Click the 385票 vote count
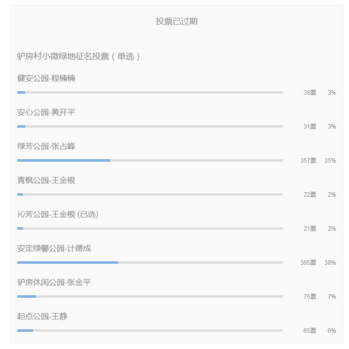The width and height of the screenshot is (349, 349). (308, 263)
